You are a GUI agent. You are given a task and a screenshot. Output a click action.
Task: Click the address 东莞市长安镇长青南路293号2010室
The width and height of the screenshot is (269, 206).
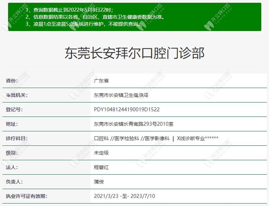coord(134,124)
